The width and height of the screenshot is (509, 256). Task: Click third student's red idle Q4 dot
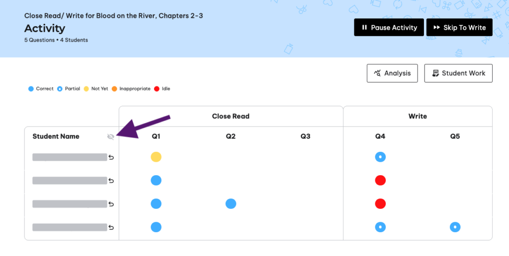(x=380, y=203)
